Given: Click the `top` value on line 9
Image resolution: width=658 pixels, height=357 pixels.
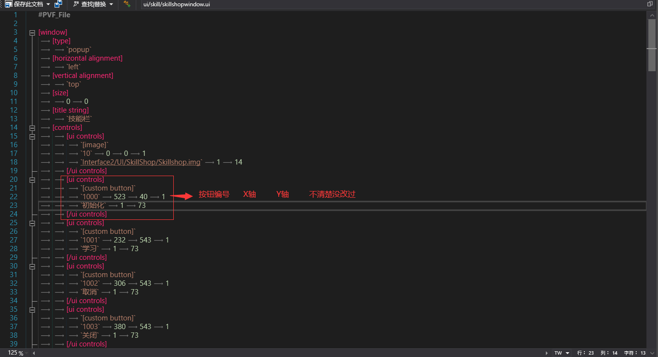Looking at the screenshot, I should pyautogui.click(x=74, y=84).
